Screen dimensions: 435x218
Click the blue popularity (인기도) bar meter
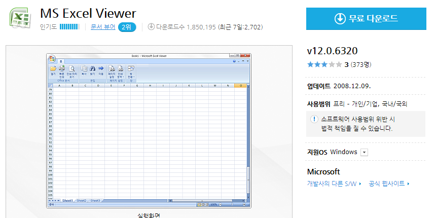(x=69, y=27)
